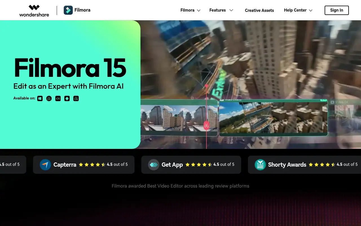Click the Sign In button
361x226 pixels.
coord(337,10)
